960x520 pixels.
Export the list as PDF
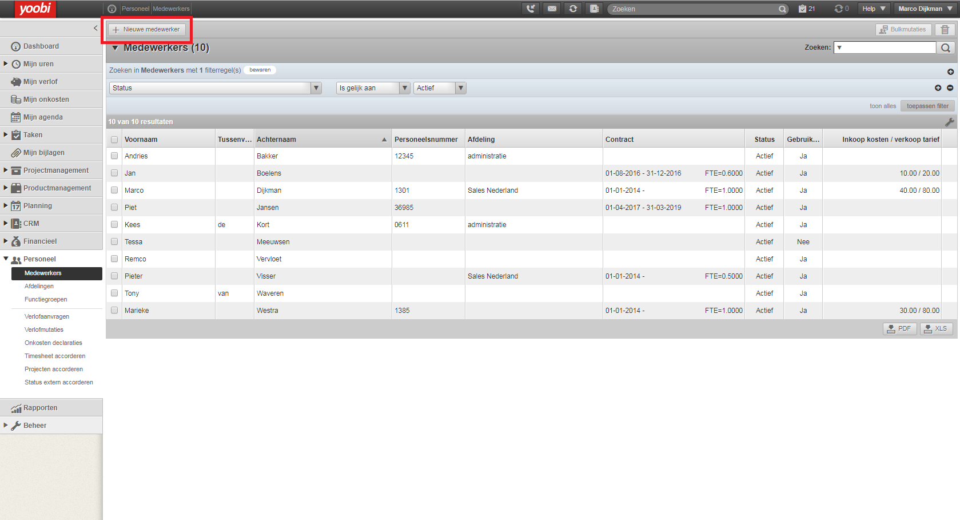[900, 329]
